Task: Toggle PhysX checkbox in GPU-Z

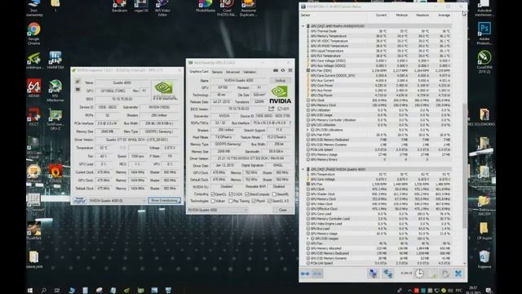Action: pyautogui.click(x=254, y=201)
